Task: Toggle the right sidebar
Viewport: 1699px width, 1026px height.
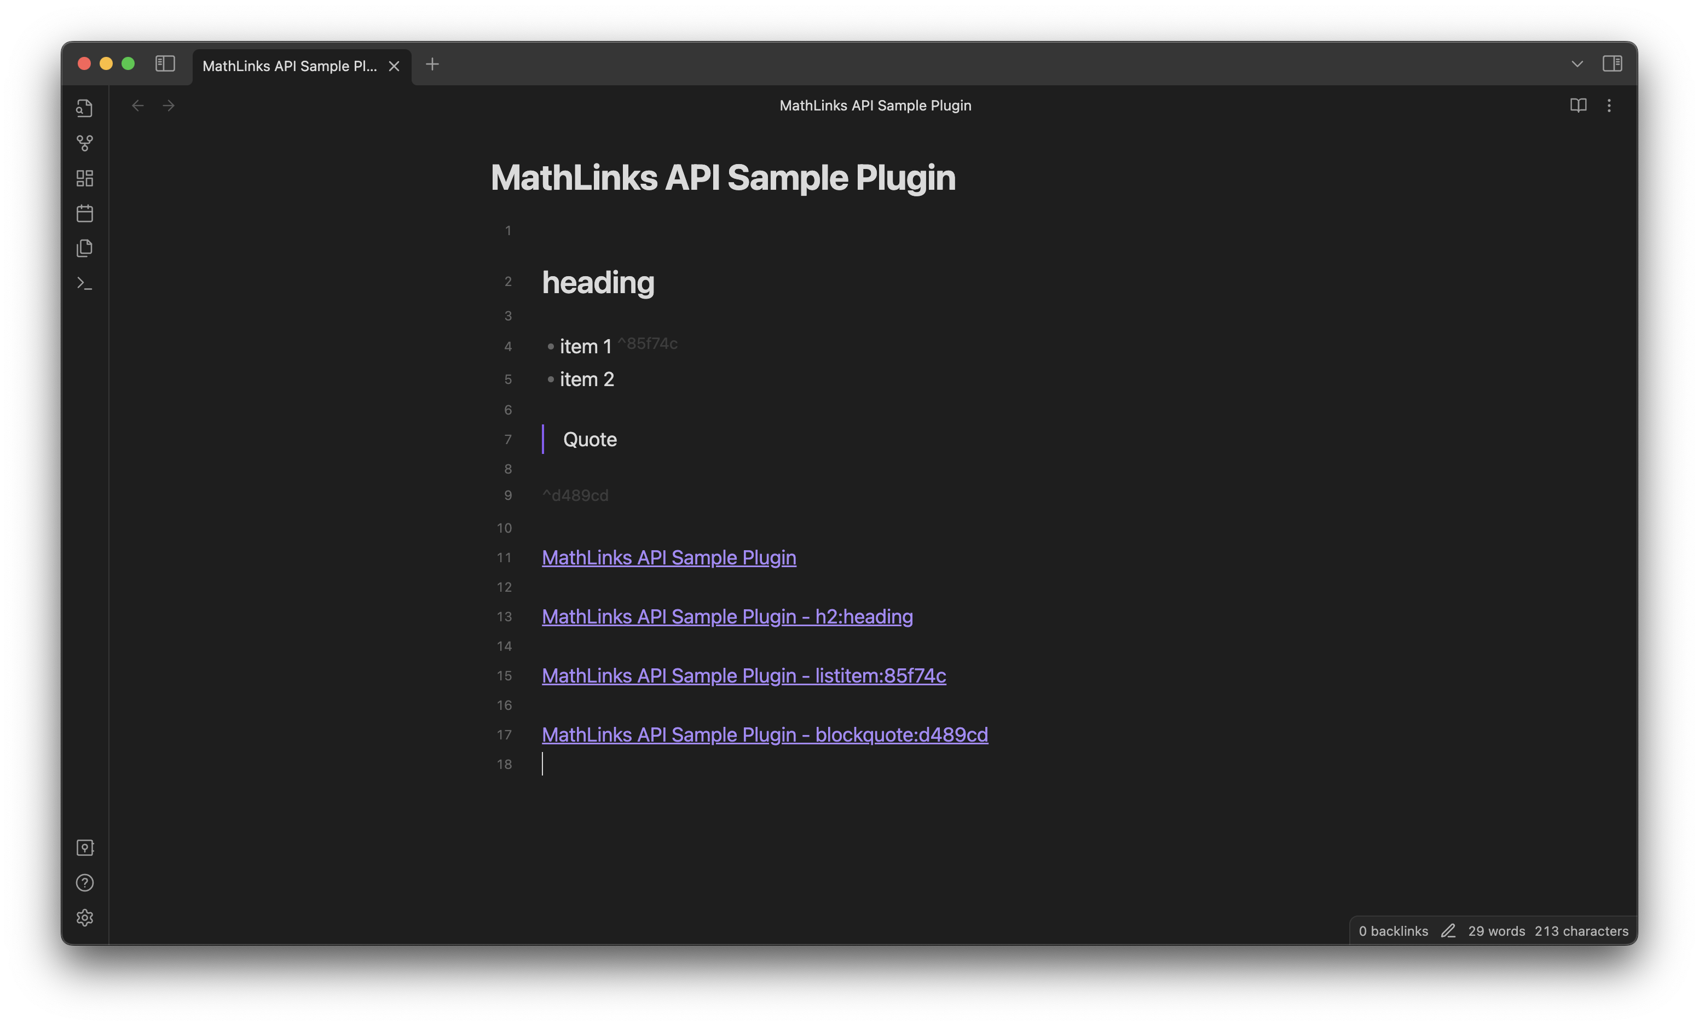Action: [1611, 63]
